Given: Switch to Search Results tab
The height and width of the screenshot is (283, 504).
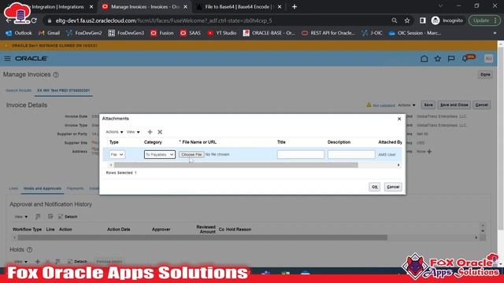Looking at the screenshot, I should [19, 90].
